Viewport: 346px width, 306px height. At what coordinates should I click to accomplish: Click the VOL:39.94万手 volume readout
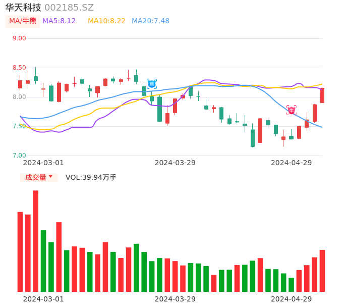[91, 177]
